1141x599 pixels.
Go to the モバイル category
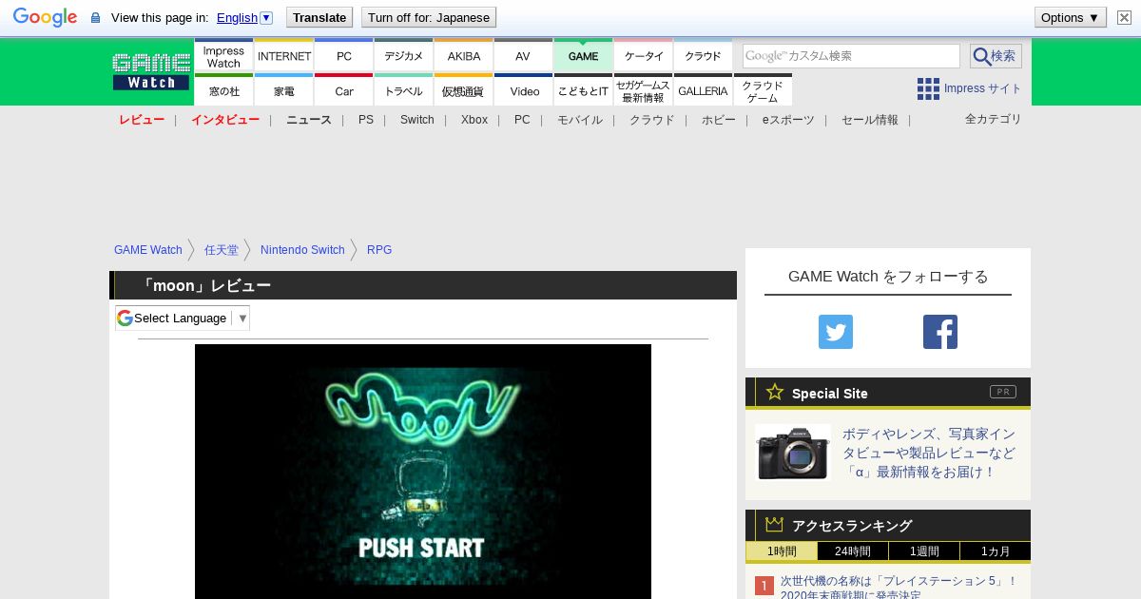[580, 120]
